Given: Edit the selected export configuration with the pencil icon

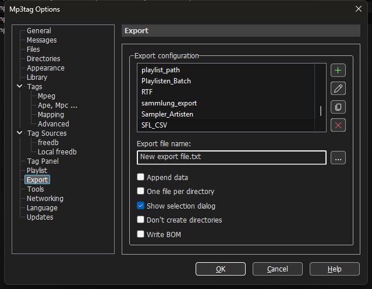Looking at the screenshot, I should 338,89.
